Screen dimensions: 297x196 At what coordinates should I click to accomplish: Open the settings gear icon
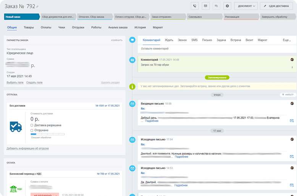pyautogui.click(x=228, y=6)
